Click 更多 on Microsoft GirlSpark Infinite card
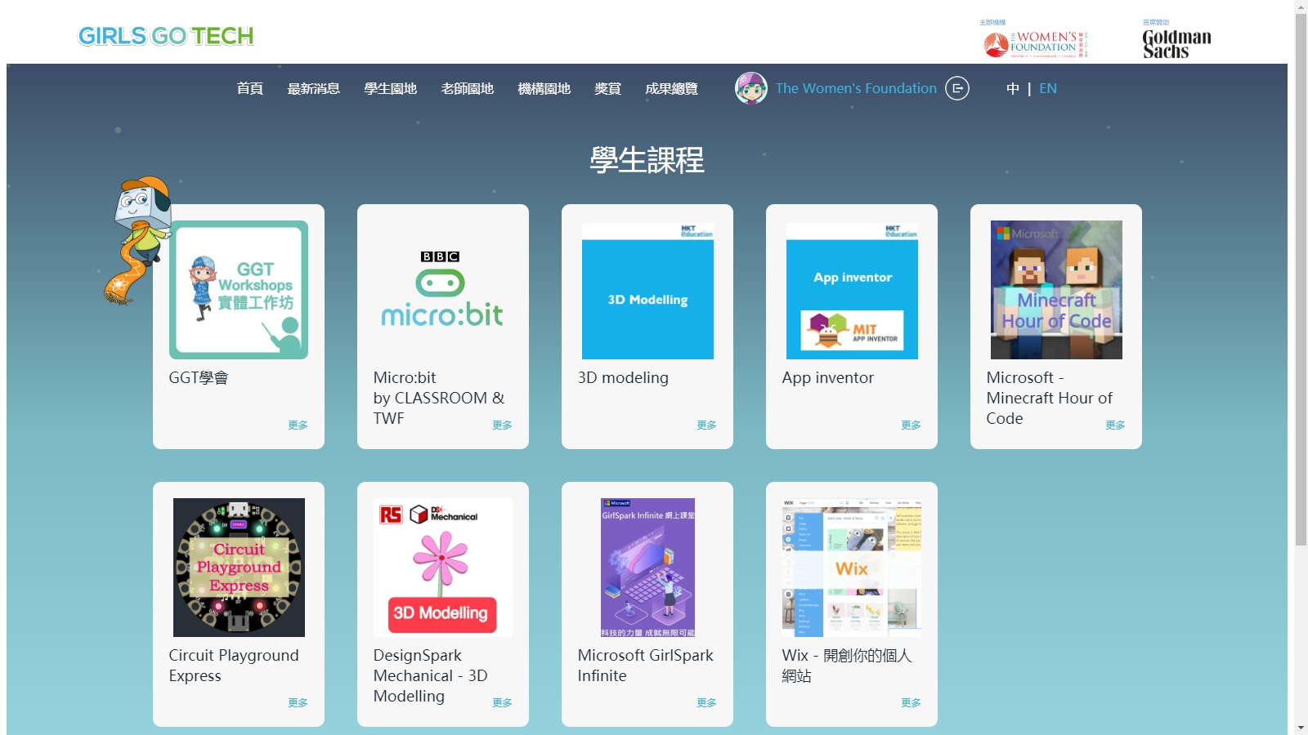 coord(706,702)
